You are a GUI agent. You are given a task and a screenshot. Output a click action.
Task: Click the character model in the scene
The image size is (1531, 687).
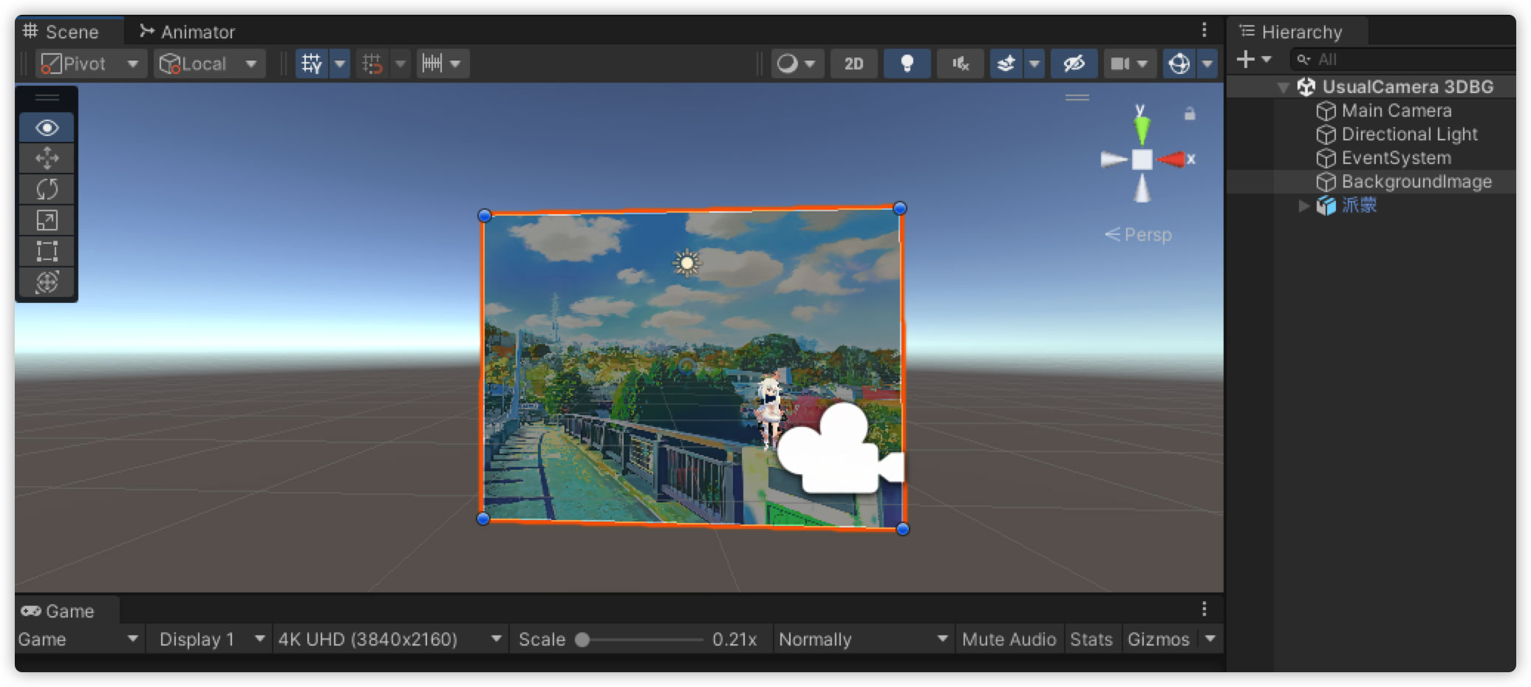[x=769, y=410]
